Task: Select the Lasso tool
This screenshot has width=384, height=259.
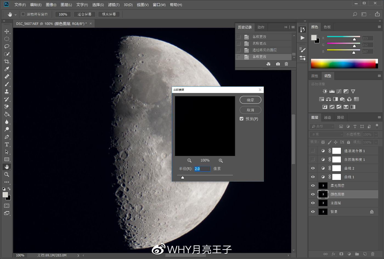Action: (7, 46)
